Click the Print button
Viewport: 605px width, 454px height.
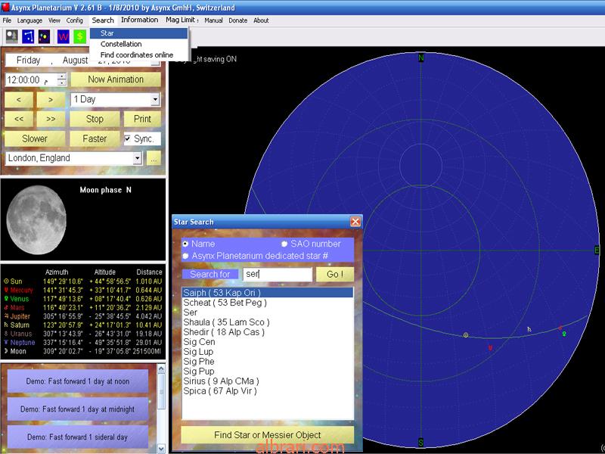tap(142, 120)
